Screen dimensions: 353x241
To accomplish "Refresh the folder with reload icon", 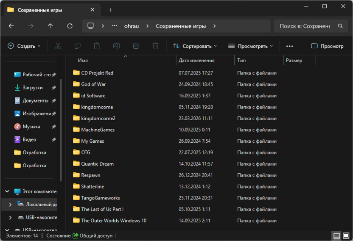I will coord(70,26).
